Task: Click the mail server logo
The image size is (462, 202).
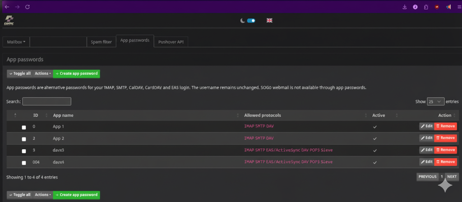Action: pos(9,20)
